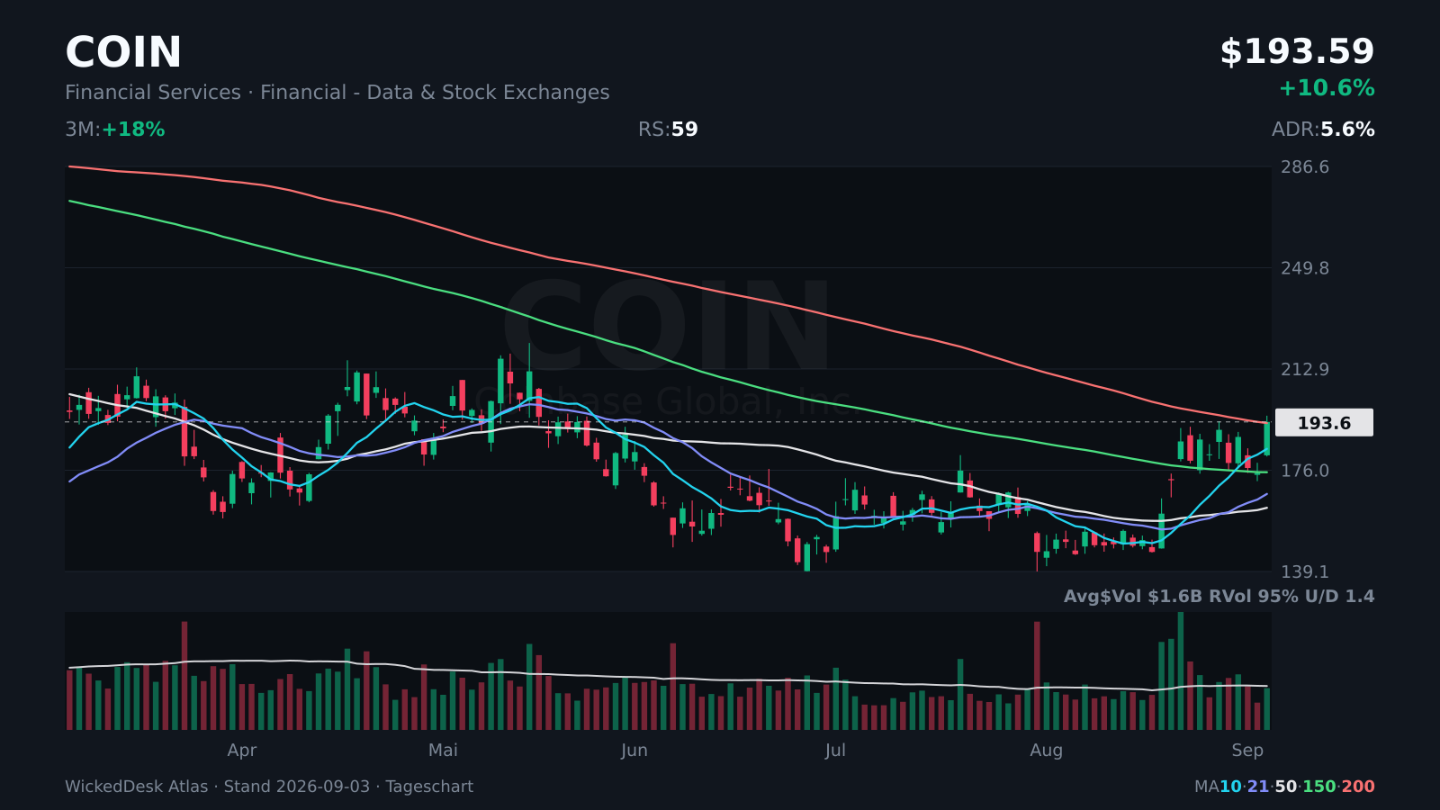Click the Apr date axis label
Viewport: 1440px width, 810px height.
[x=242, y=751]
